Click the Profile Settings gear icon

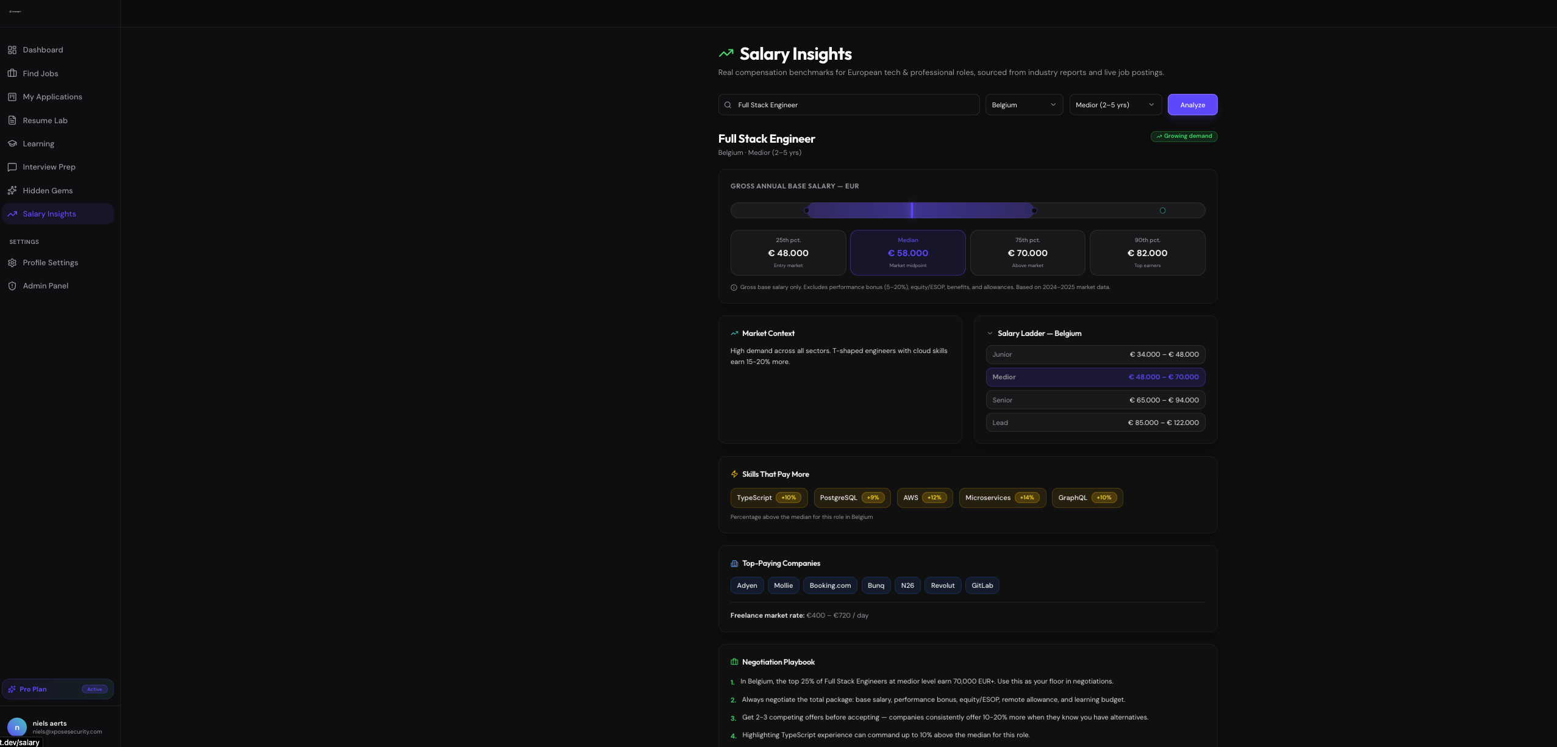[x=12, y=263]
